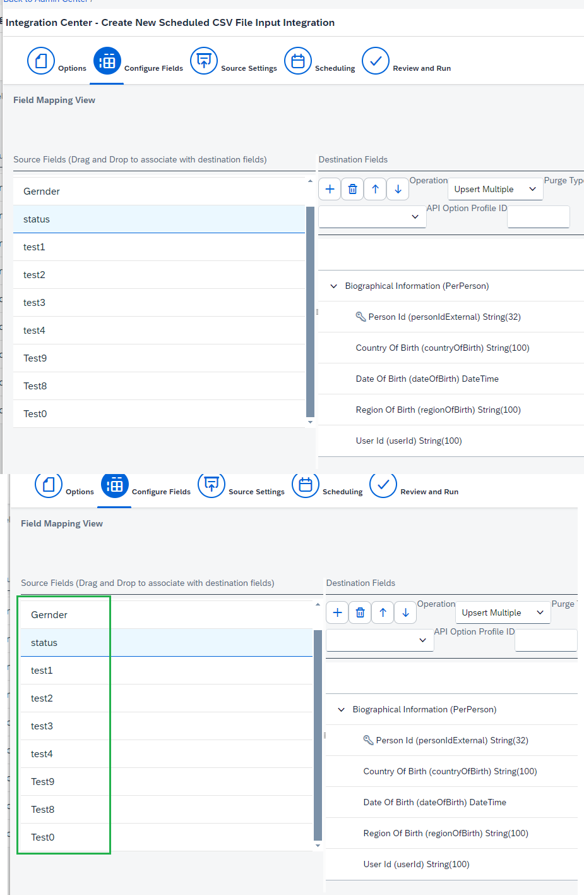Select the Gernder source field in the upper list
Viewport: 584px width, 895px height.
point(159,192)
